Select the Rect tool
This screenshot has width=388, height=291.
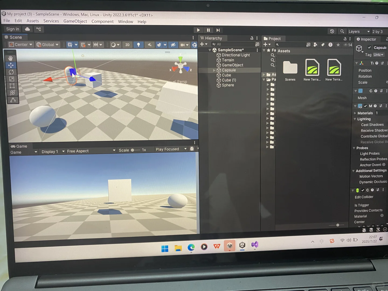[x=12, y=86]
